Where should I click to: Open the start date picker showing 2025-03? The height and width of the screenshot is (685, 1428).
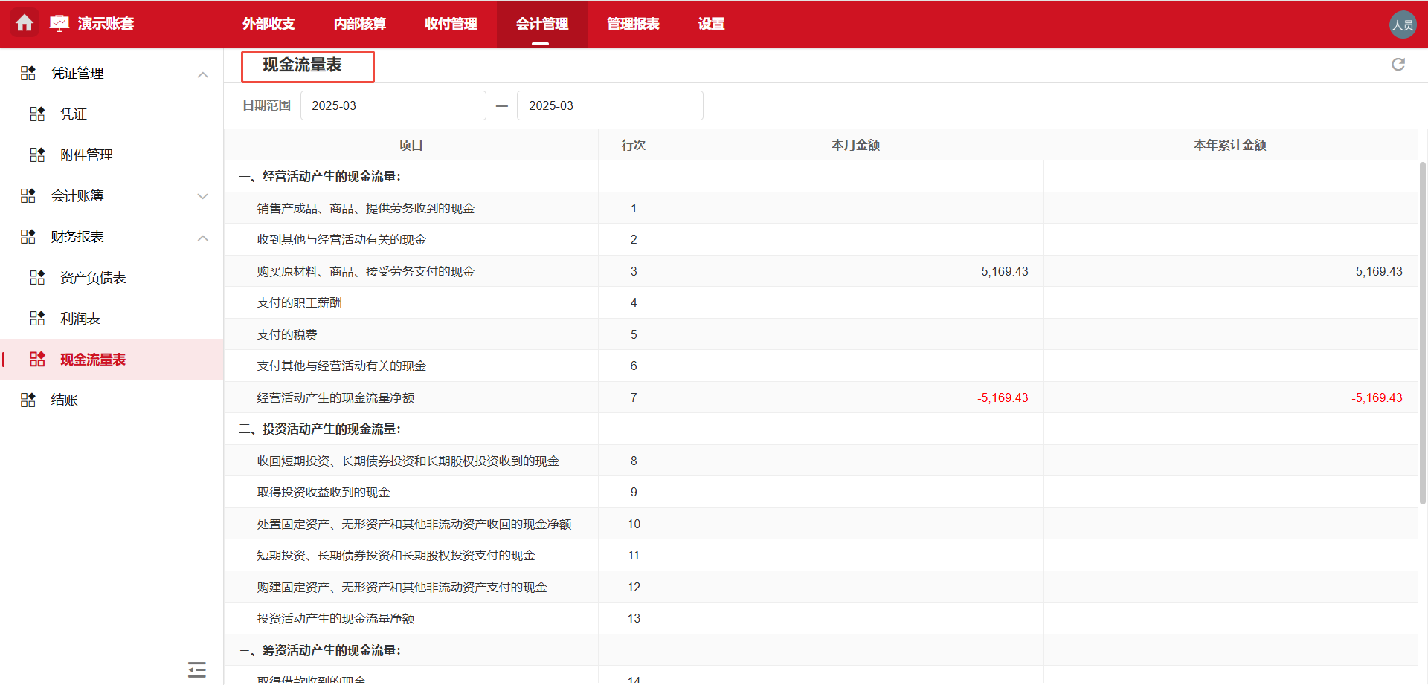pos(393,105)
